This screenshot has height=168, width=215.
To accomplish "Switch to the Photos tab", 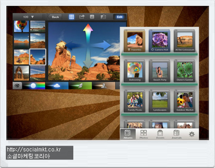I will (143, 134).
